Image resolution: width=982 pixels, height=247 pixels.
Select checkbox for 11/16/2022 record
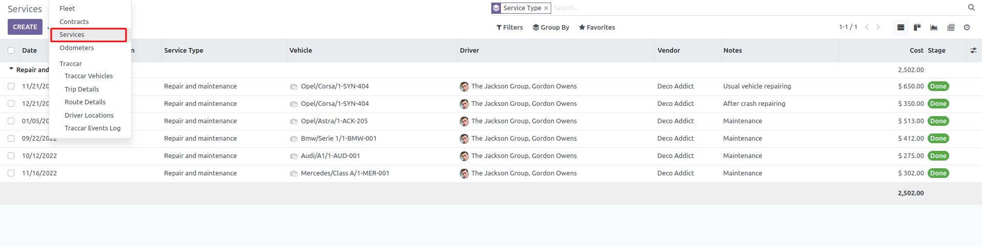11,173
